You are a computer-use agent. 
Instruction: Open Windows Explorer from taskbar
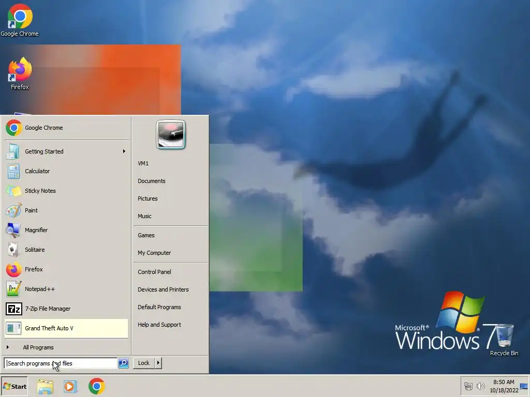45,386
